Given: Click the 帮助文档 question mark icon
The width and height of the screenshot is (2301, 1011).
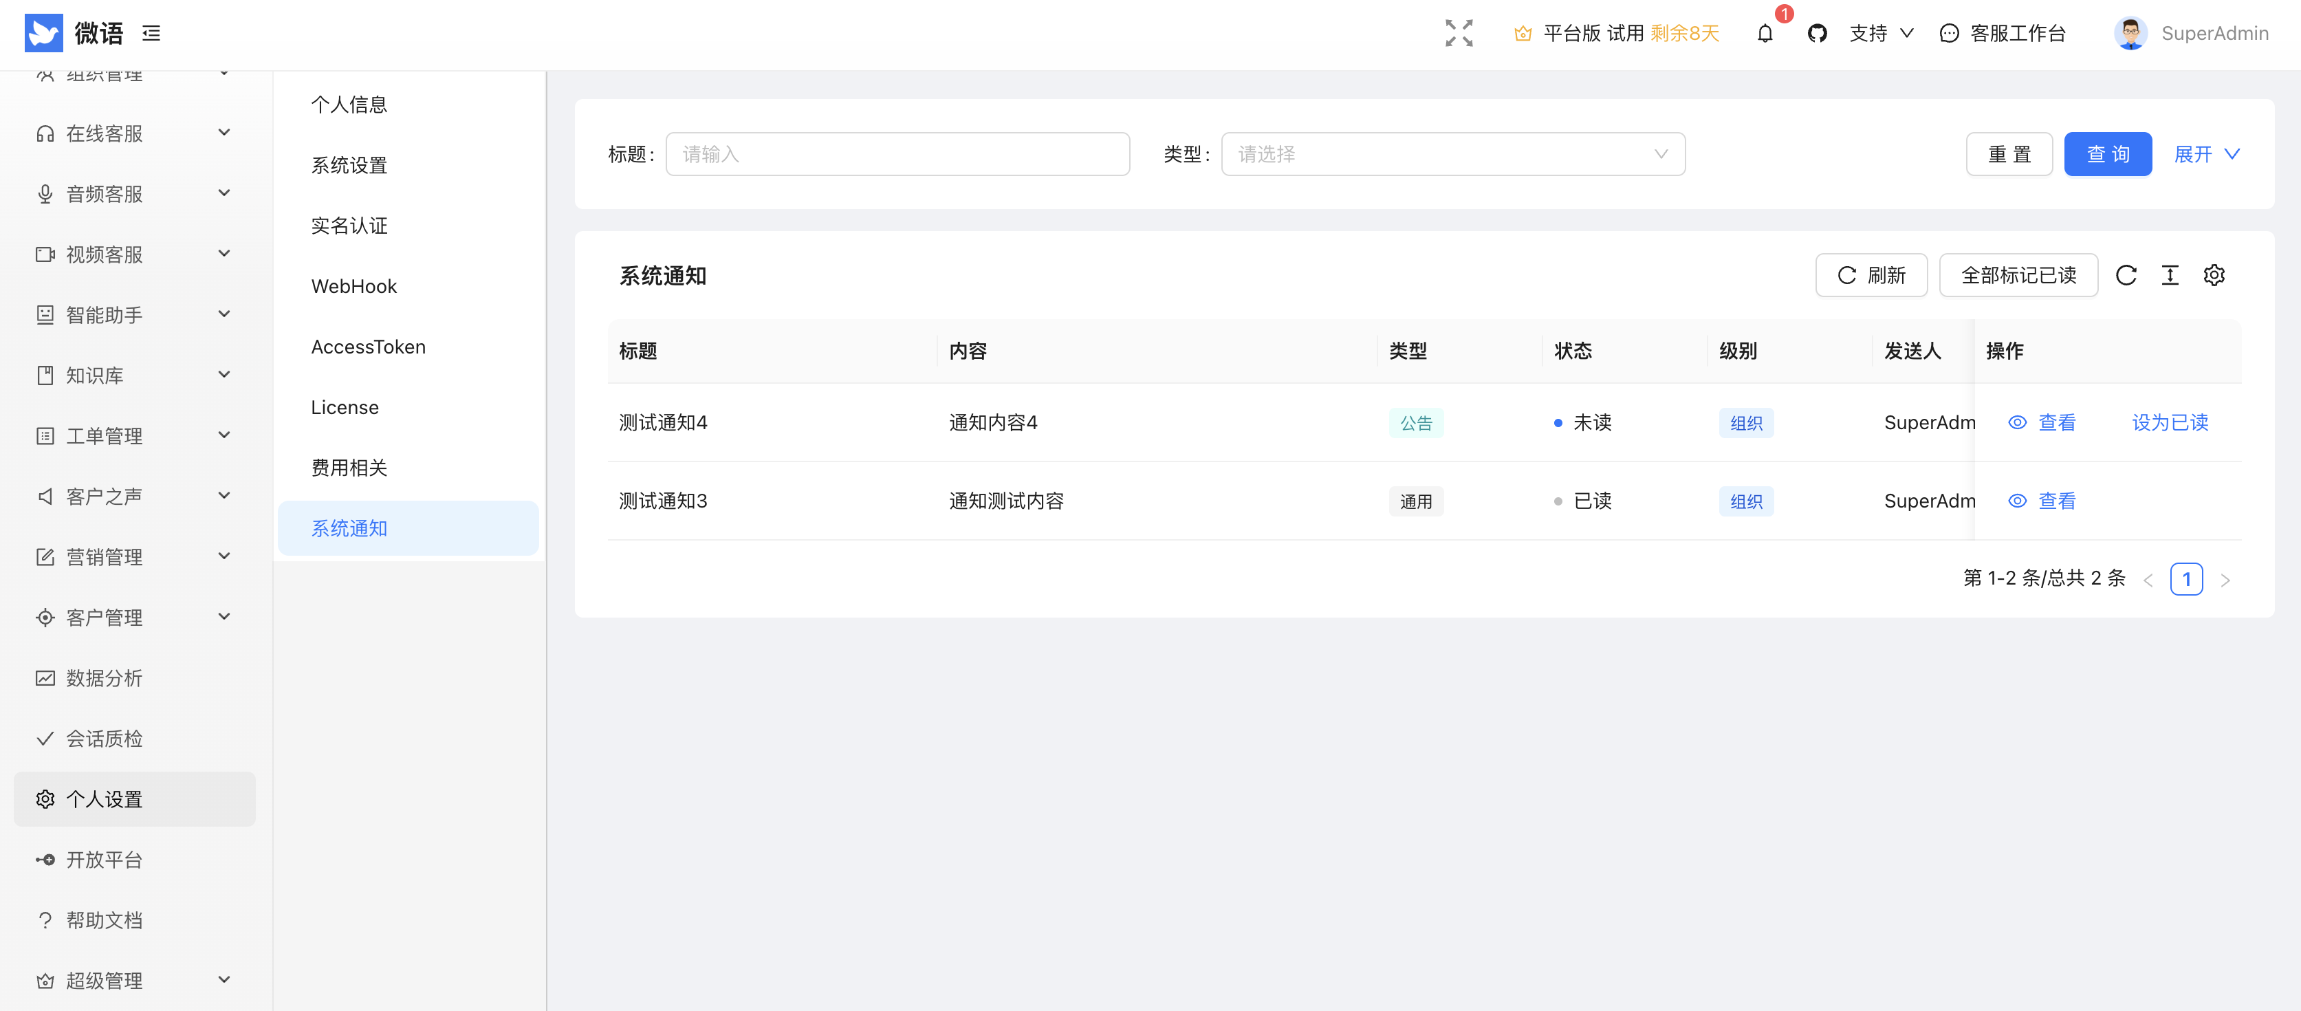Looking at the screenshot, I should tap(45, 920).
